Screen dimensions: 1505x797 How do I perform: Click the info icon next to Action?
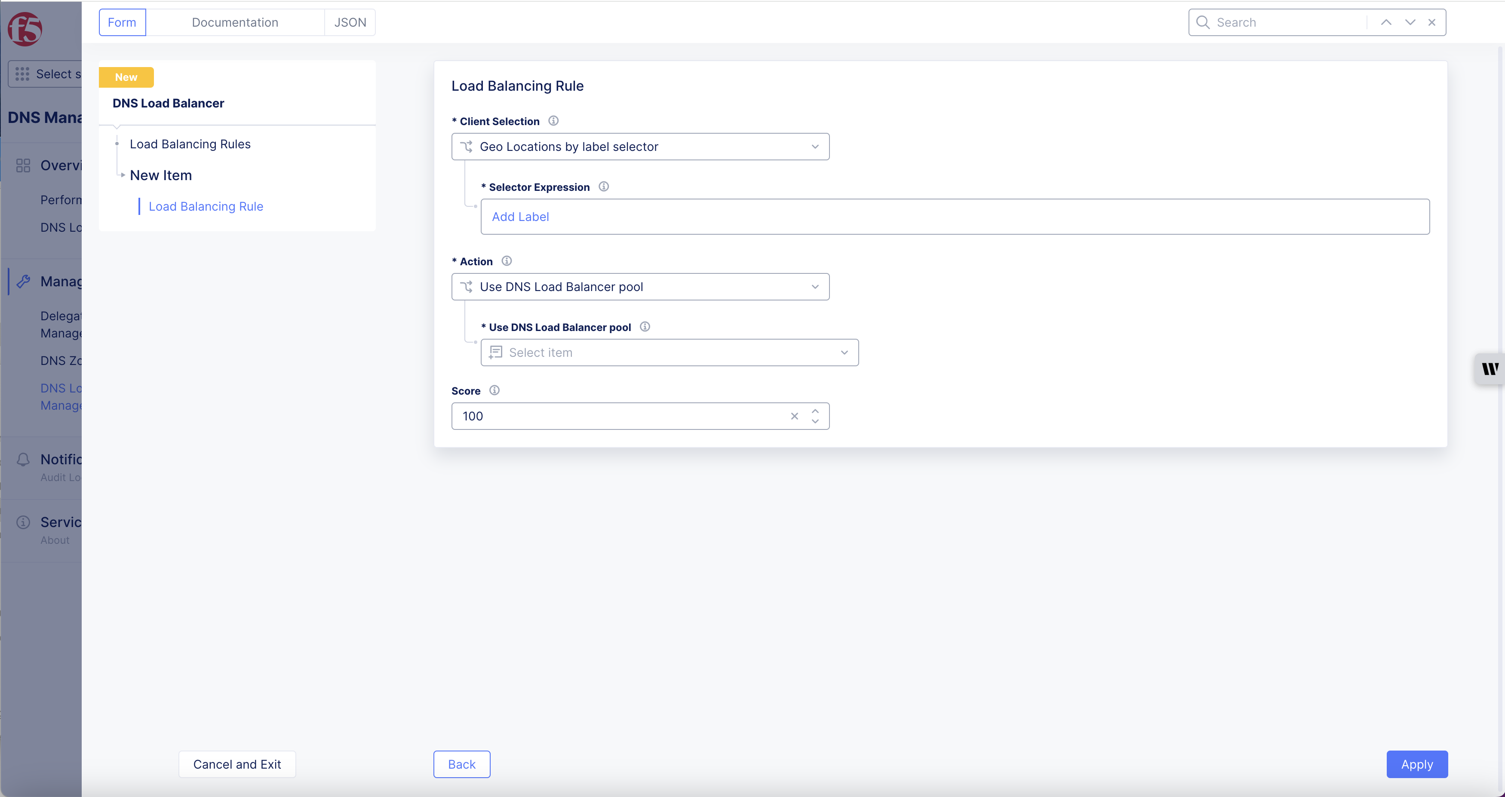506,261
